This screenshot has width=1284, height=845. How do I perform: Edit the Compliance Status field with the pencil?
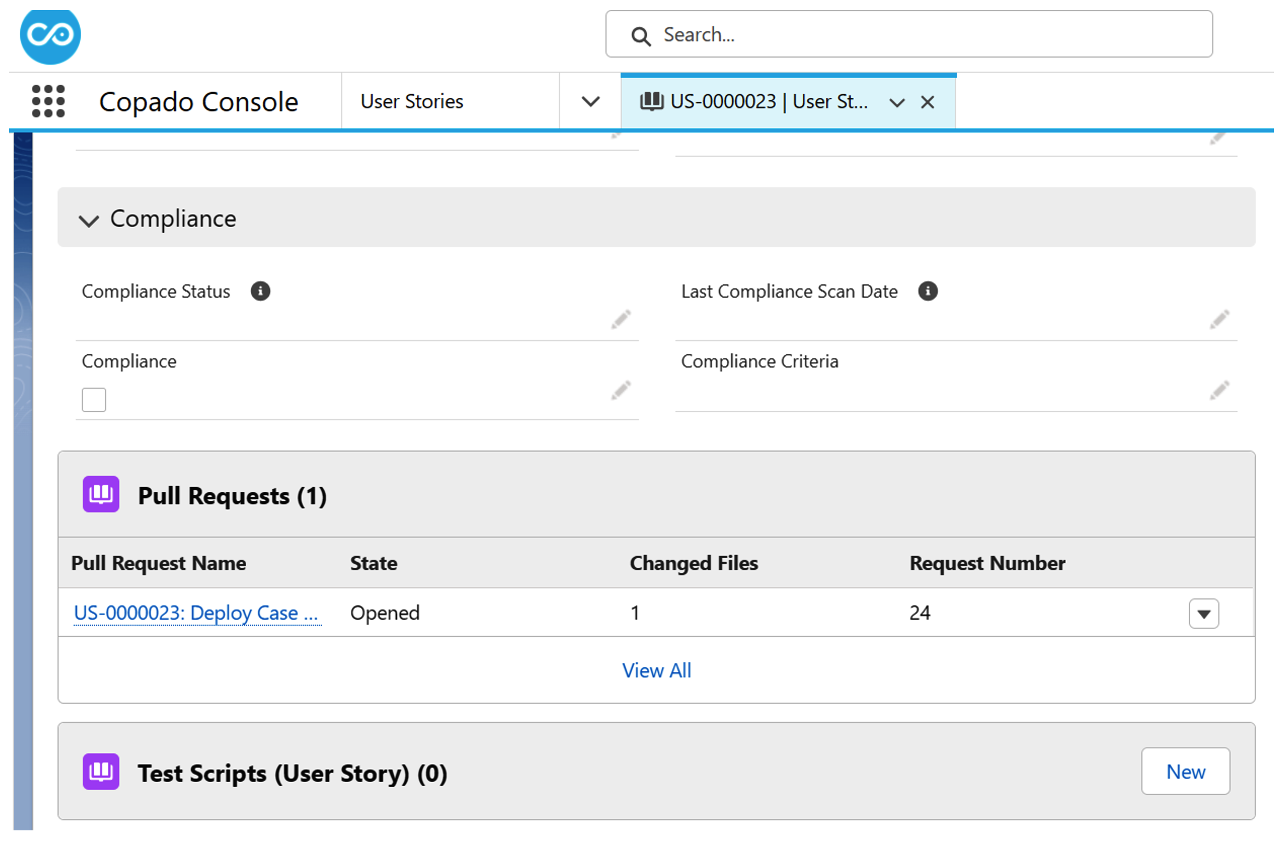tap(621, 320)
